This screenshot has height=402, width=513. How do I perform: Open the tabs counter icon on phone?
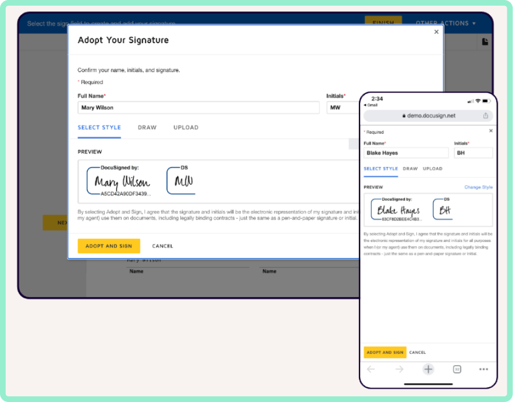click(457, 369)
